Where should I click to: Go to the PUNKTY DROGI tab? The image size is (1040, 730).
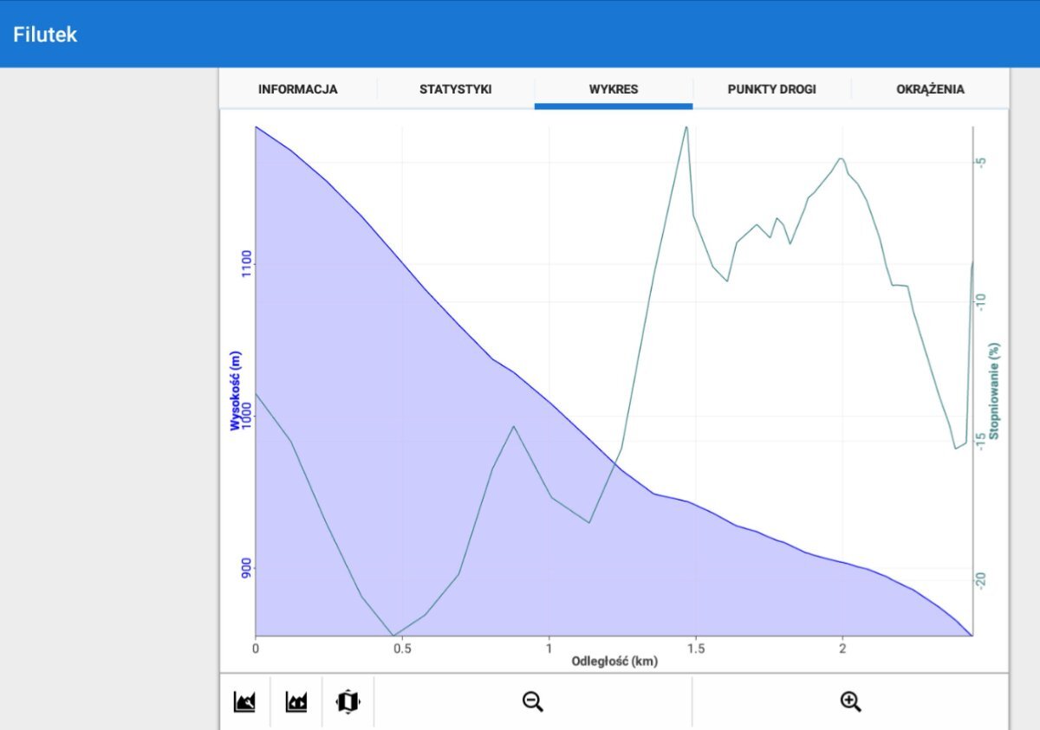coord(771,89)
